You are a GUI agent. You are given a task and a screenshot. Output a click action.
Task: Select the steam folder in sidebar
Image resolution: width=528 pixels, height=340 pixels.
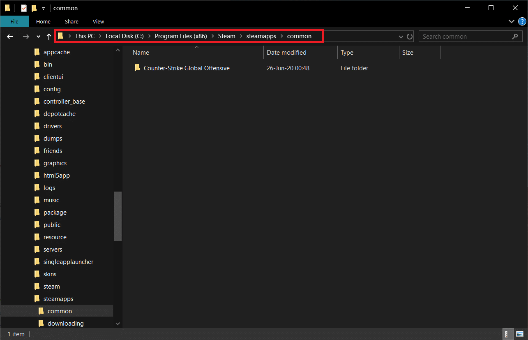tap(52, 287)
